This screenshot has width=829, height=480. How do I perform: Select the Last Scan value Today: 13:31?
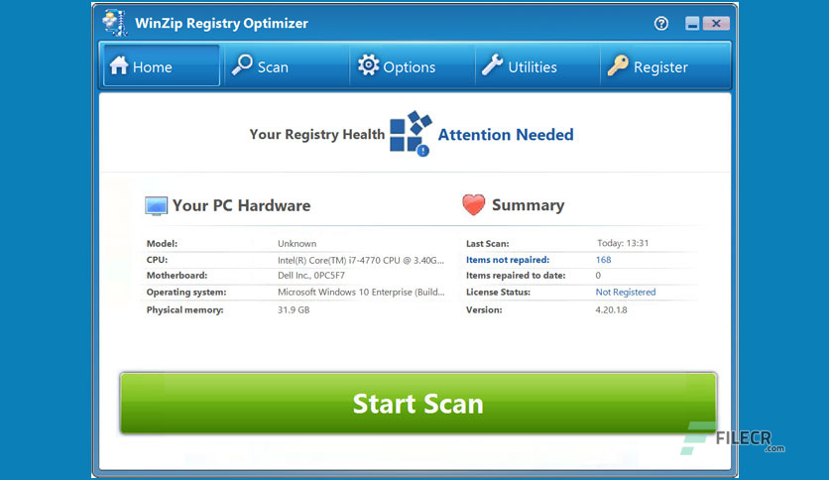point(623,243)
